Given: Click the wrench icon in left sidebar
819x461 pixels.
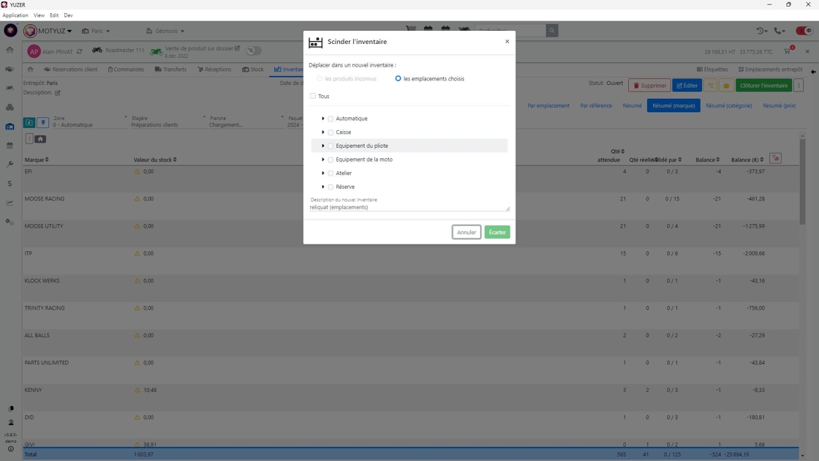Looking at the screenshot, I should [10, 164].
